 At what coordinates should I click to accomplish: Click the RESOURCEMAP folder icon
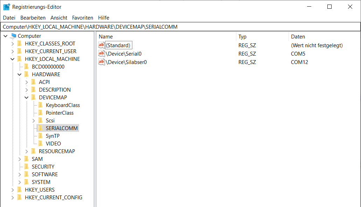click(x=33, y=151)
